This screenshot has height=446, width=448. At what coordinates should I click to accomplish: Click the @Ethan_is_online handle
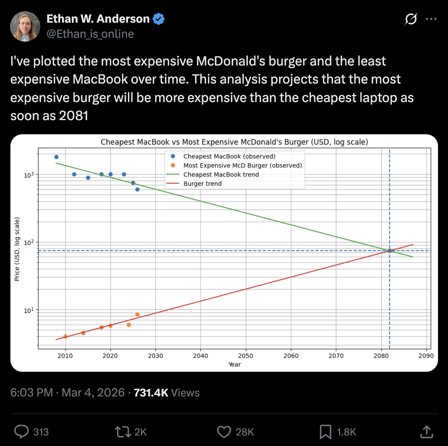tap(90, 34)
